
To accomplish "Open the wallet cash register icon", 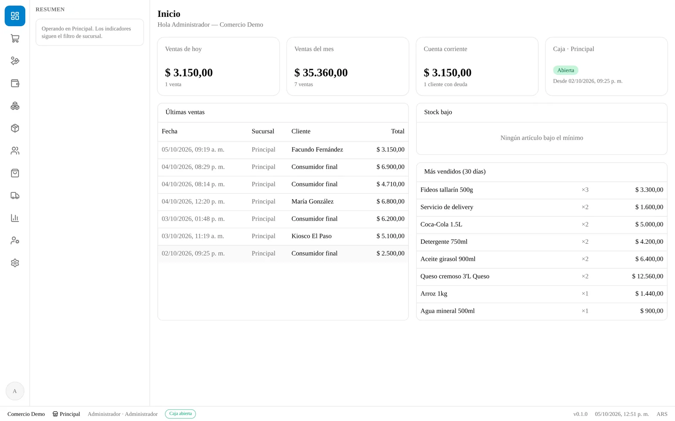I will point(15,83).
